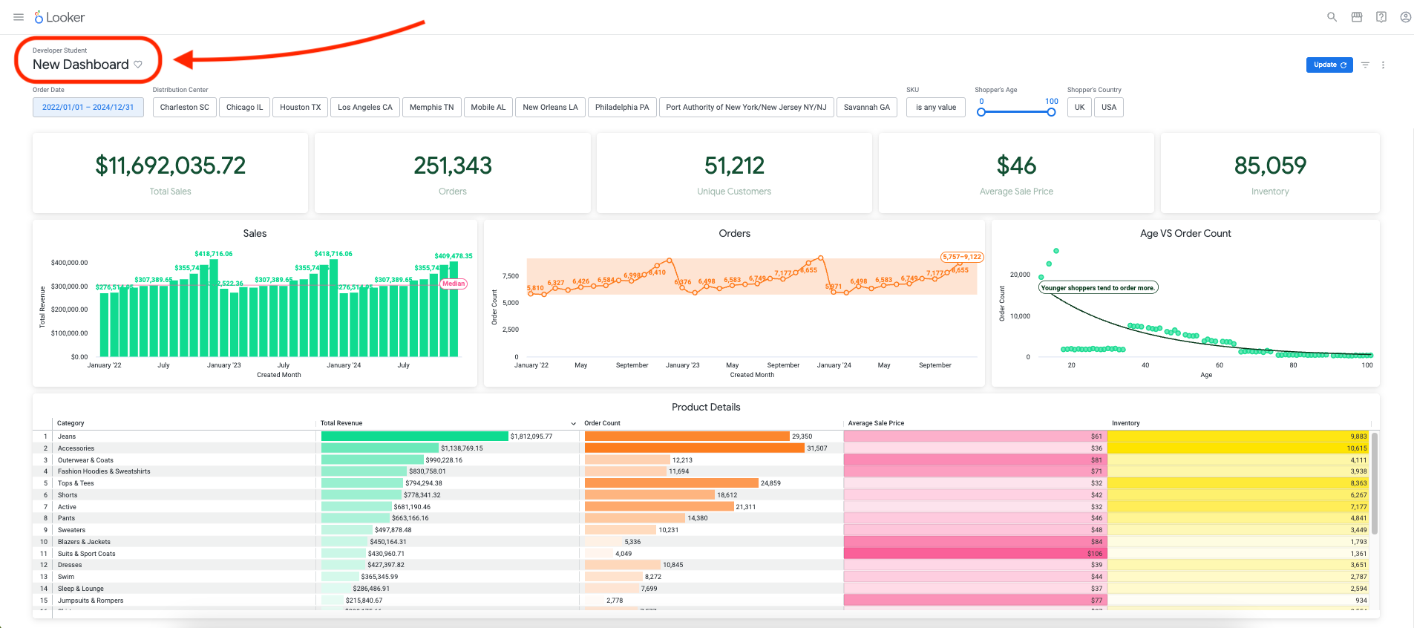Open the help question mark icon
Image resolution: width=1414 pixels, height=628 pixels.
point(1381,17)
